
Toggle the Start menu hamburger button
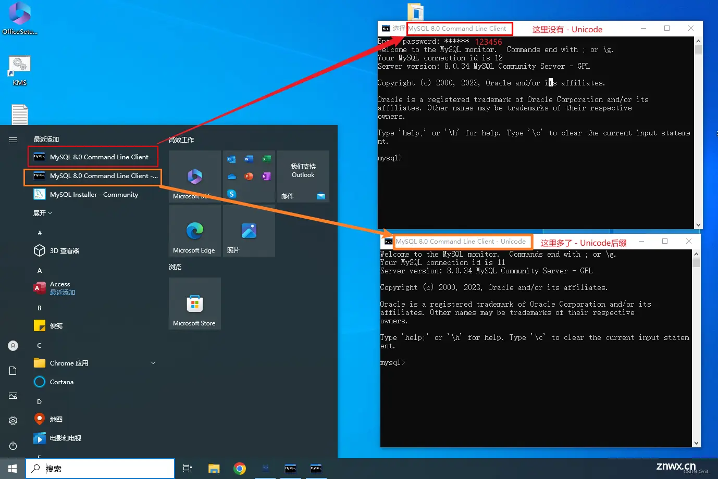pos(13,140)
